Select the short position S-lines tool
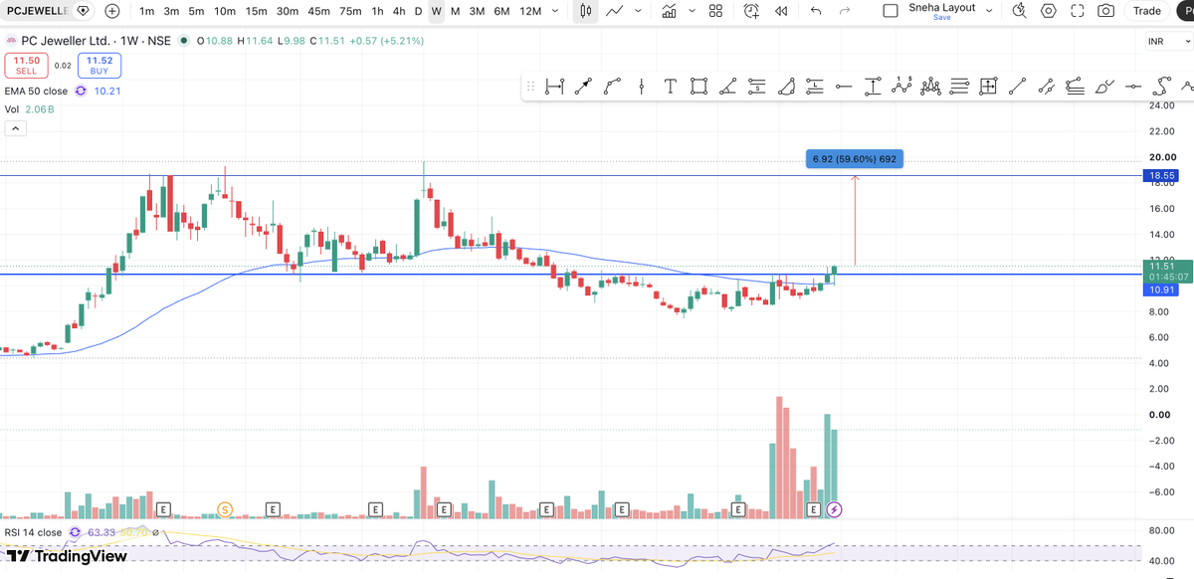 pyautogui.click(x=757, y=87)
